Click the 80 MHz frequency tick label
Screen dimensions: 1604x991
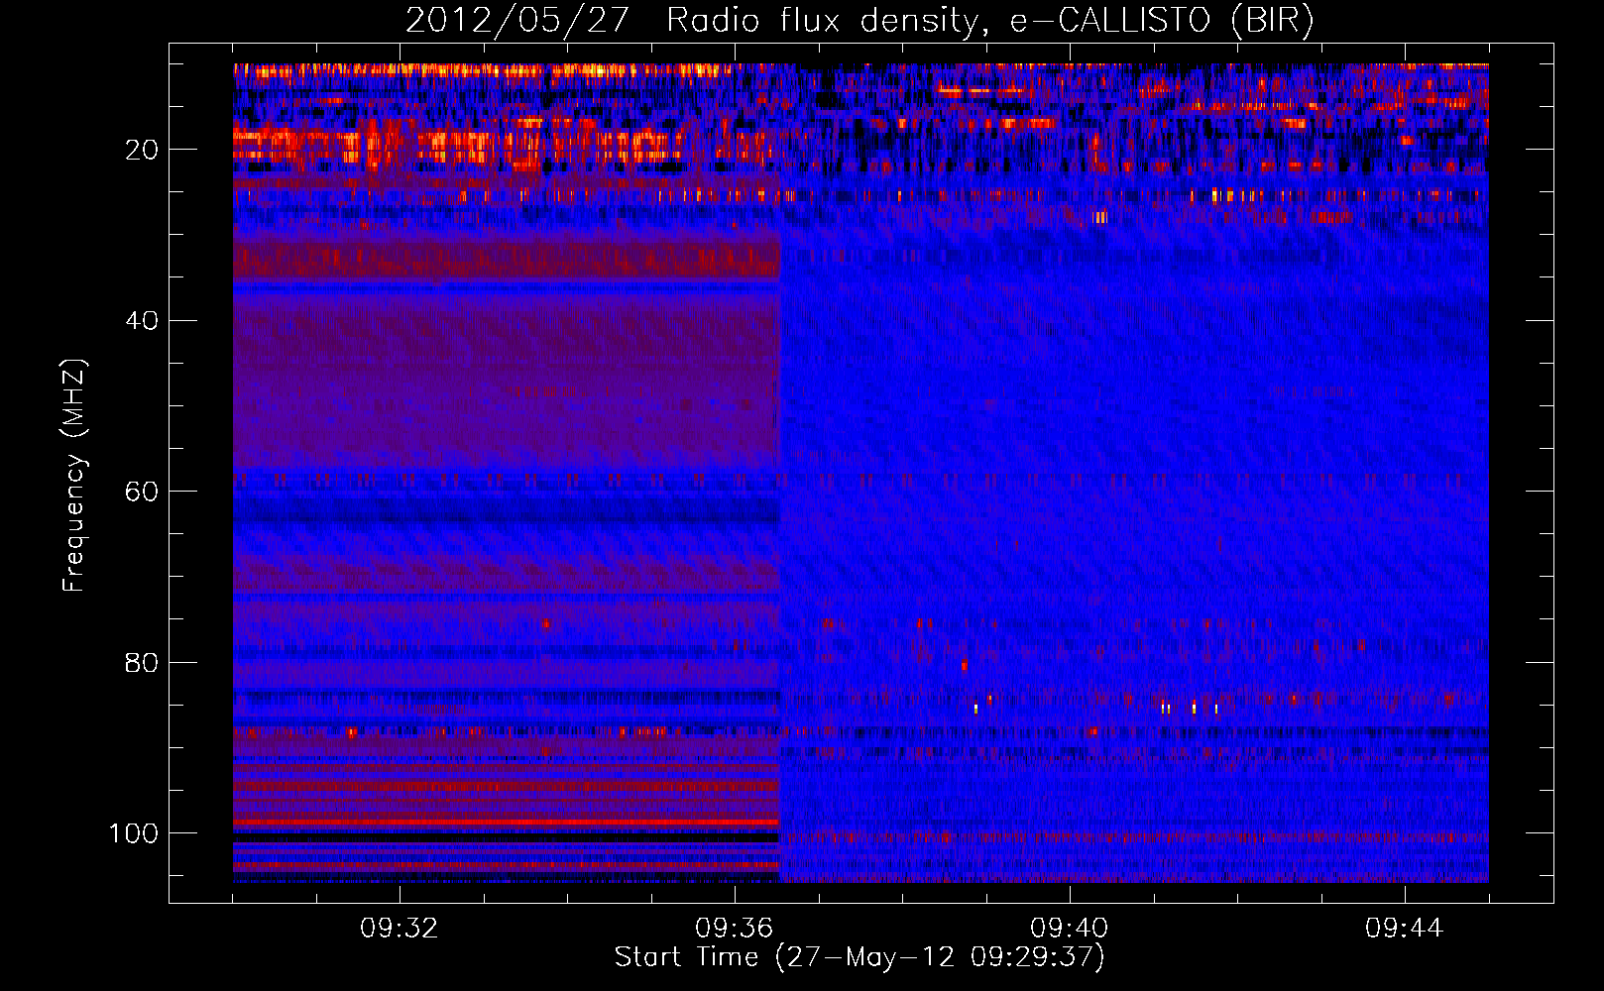[x=142, y=662]
